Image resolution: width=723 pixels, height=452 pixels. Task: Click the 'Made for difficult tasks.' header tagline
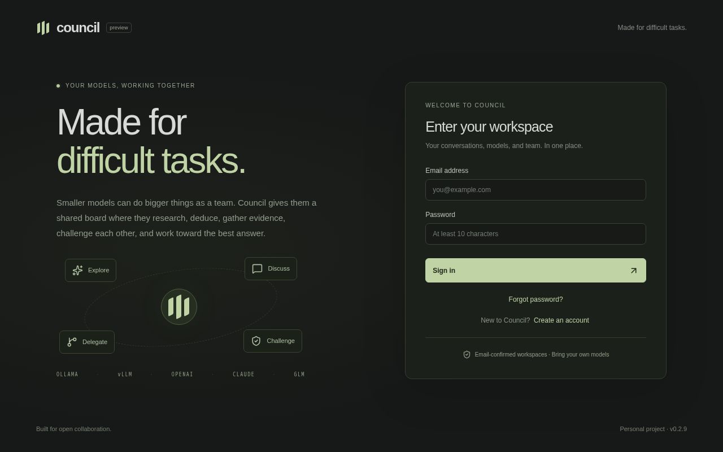[x=652, y=28]
